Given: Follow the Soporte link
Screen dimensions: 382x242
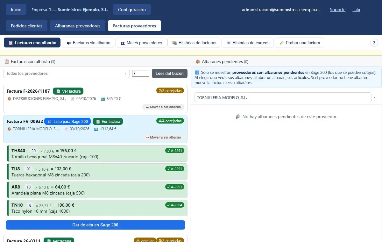Looking at the screenshot, I should click(x=337, y=10).
